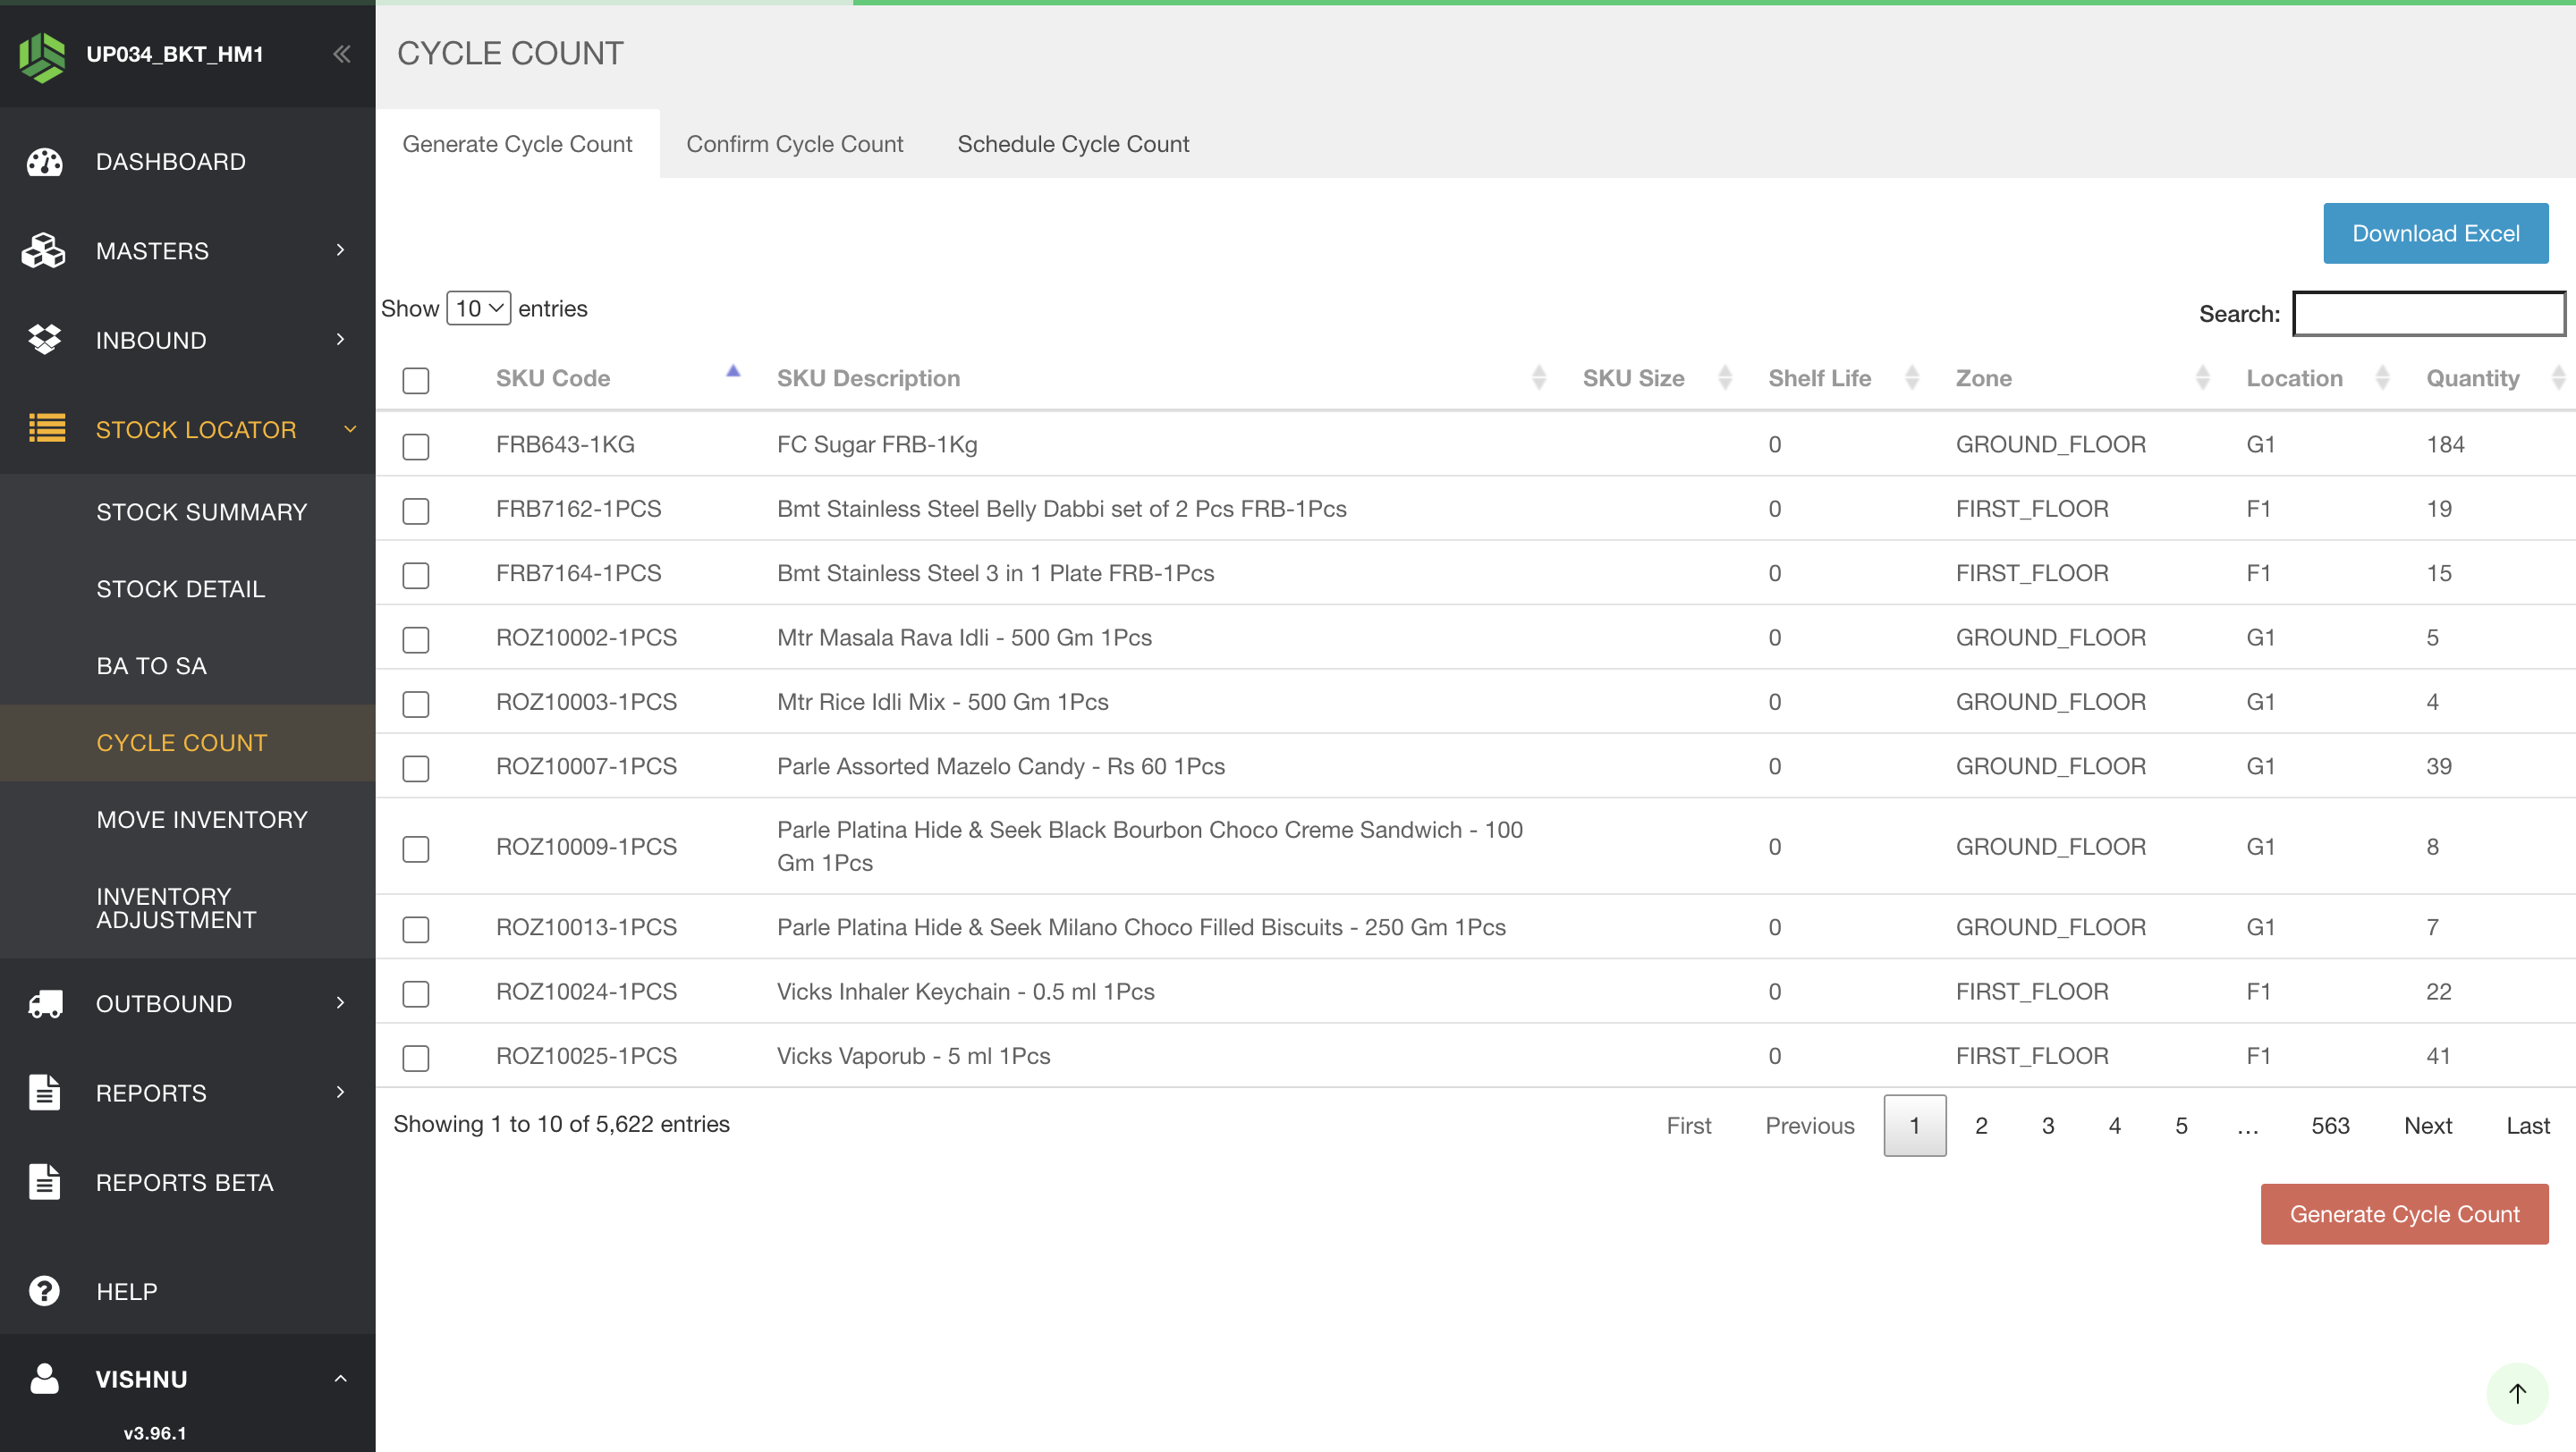Expand the Outbound menu chevron
Image resolution: width=2576 pixels, height=1452 pixels.
pos(340,1002)
